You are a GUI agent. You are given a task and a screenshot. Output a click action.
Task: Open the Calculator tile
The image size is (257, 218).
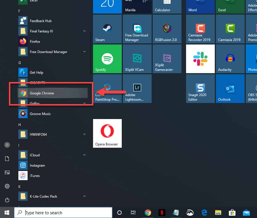pyautogui.click(x=167, y=7)
